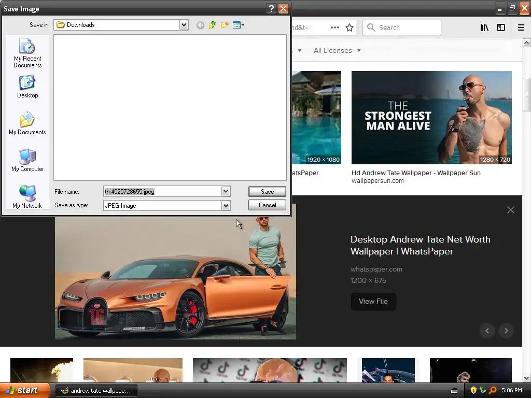Open the 1920 × 1080 pool image thumbnail

click(x=317, y=118)
